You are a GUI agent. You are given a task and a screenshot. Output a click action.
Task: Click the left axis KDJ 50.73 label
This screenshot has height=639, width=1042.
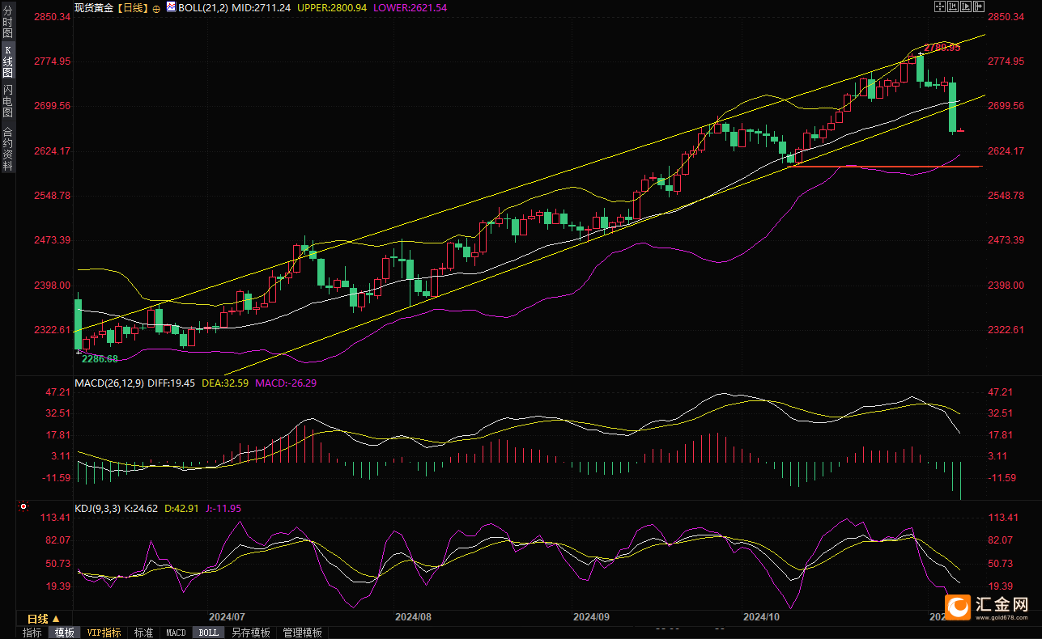(59, 564)
